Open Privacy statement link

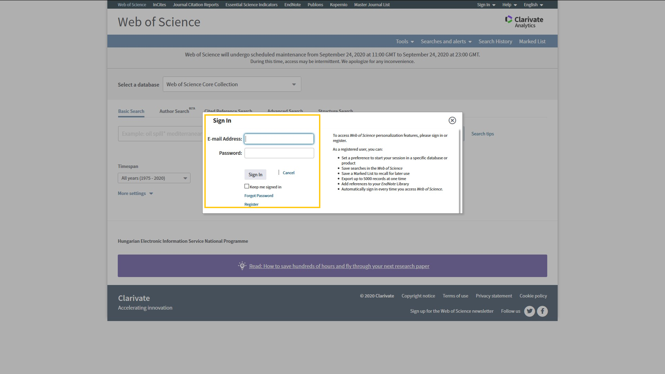click(x=494, y=296)
